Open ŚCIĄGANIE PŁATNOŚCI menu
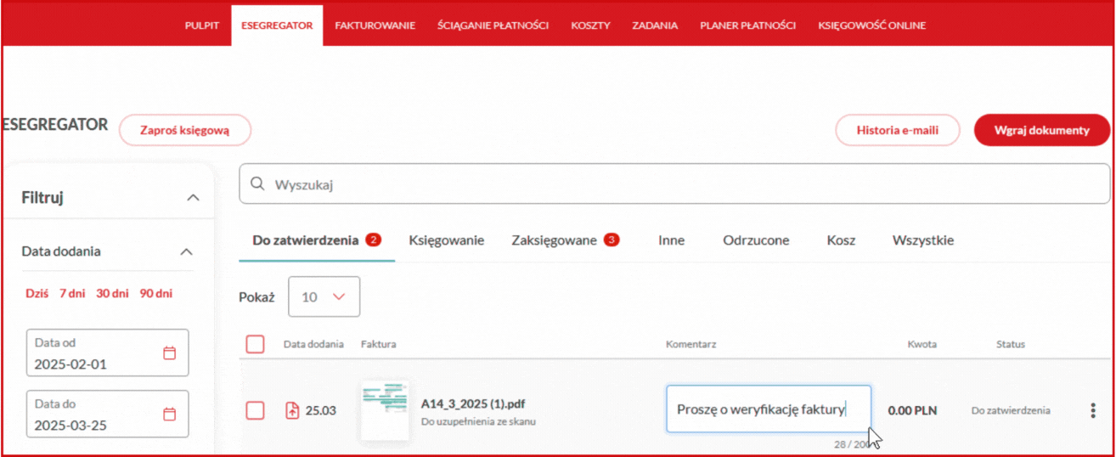The width and height of the screenshot is (1116, 457). click(x=493, y=25)
